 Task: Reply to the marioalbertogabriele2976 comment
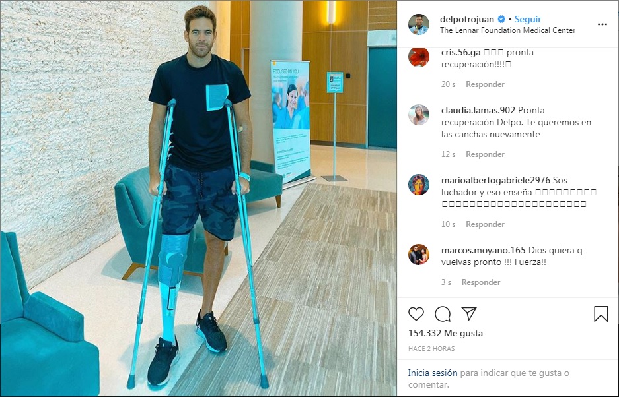tap(485, 224)
